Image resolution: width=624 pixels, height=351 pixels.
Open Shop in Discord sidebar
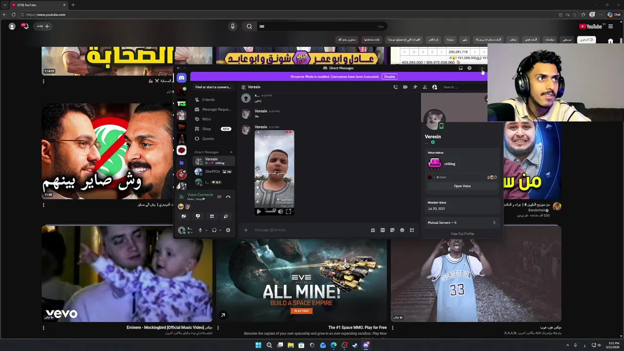pyautogui.click(x=214, y=129)
